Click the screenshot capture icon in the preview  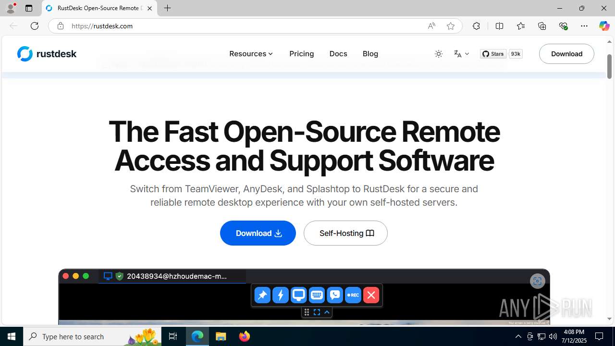537,281
